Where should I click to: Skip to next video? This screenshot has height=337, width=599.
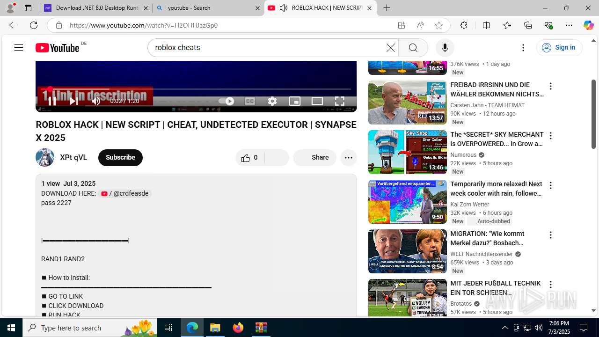click(73, 101)
